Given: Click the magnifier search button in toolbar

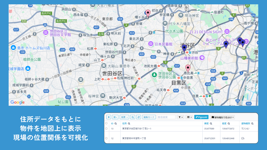Looking at the screenshot, I should click(x=133, y=117).
